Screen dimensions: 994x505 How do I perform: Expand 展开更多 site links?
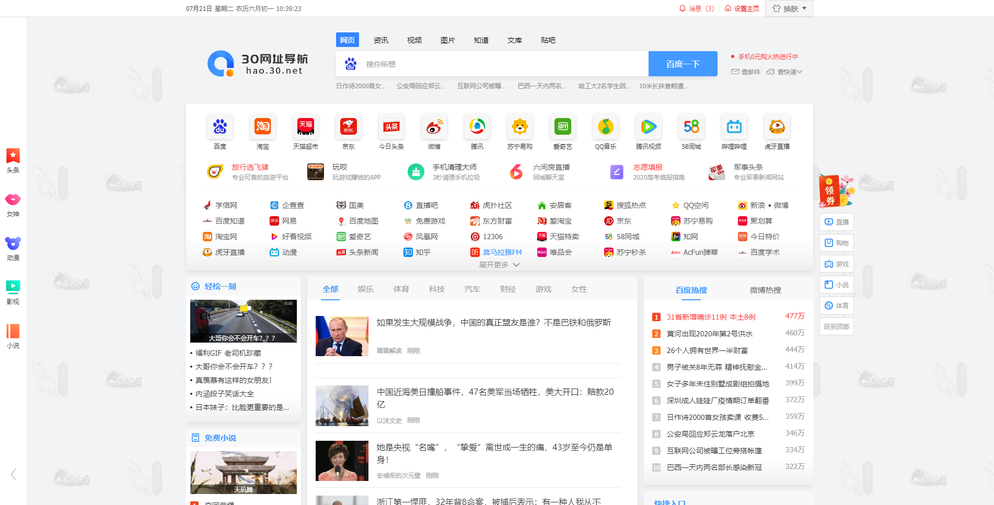[499, 265]
